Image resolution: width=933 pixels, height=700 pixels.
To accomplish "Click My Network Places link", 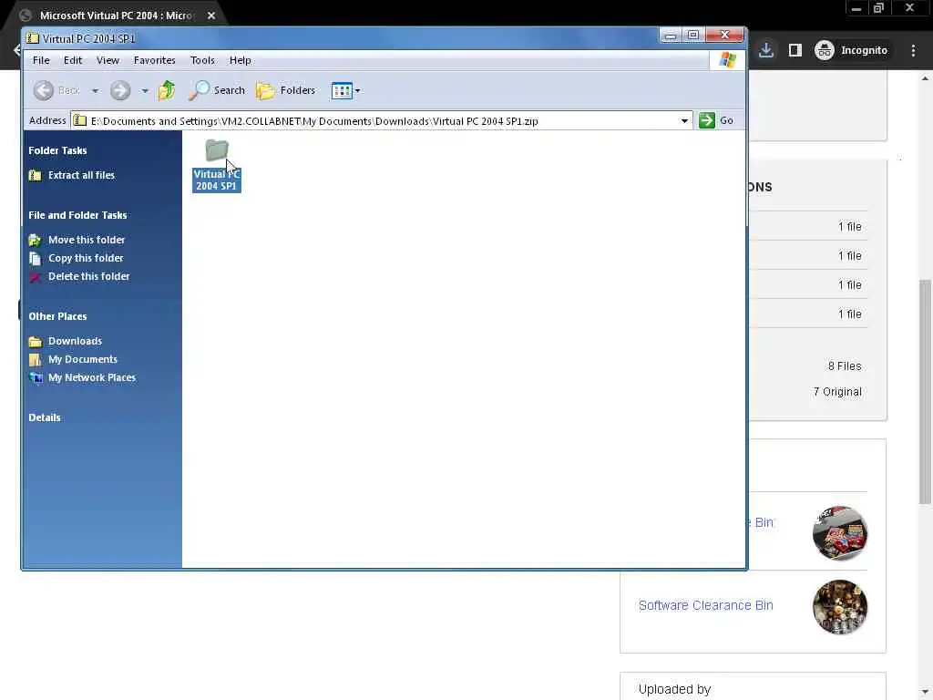I will click(x=92, y=378).
